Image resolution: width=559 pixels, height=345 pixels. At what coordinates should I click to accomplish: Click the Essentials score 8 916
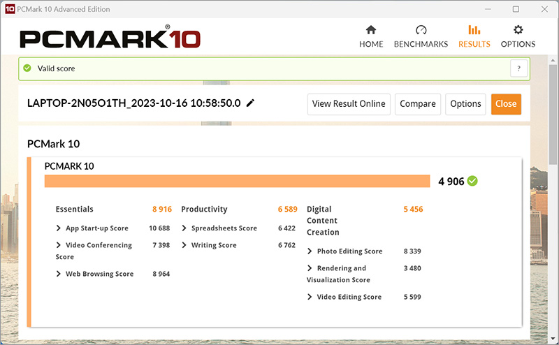162,210
